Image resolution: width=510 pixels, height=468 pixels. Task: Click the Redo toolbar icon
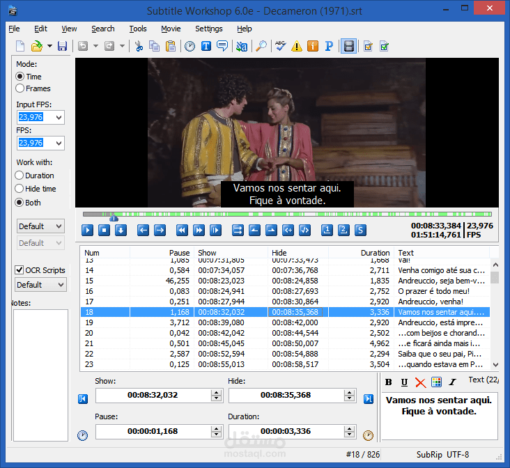109,46
